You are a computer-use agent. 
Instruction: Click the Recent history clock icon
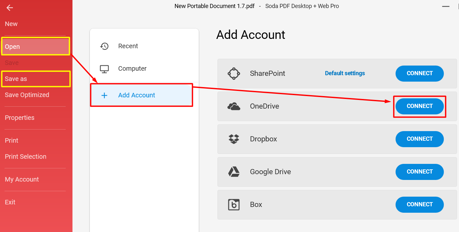(x=104, y=46)
